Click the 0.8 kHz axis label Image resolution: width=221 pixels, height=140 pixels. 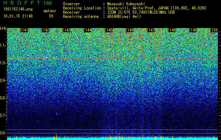click(x=3, y=98)
